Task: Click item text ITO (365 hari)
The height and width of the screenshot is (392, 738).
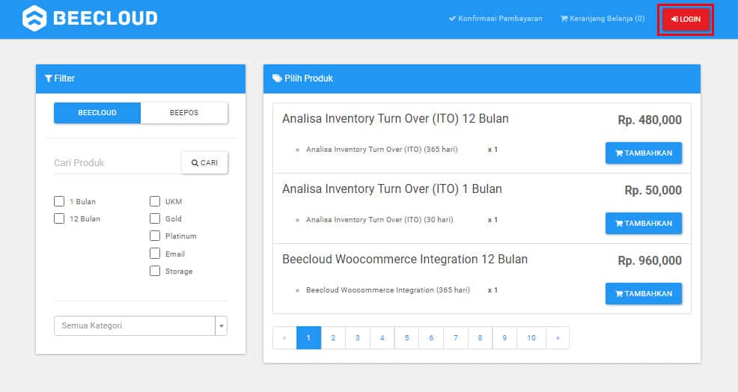Action: (x=382, y=149)
